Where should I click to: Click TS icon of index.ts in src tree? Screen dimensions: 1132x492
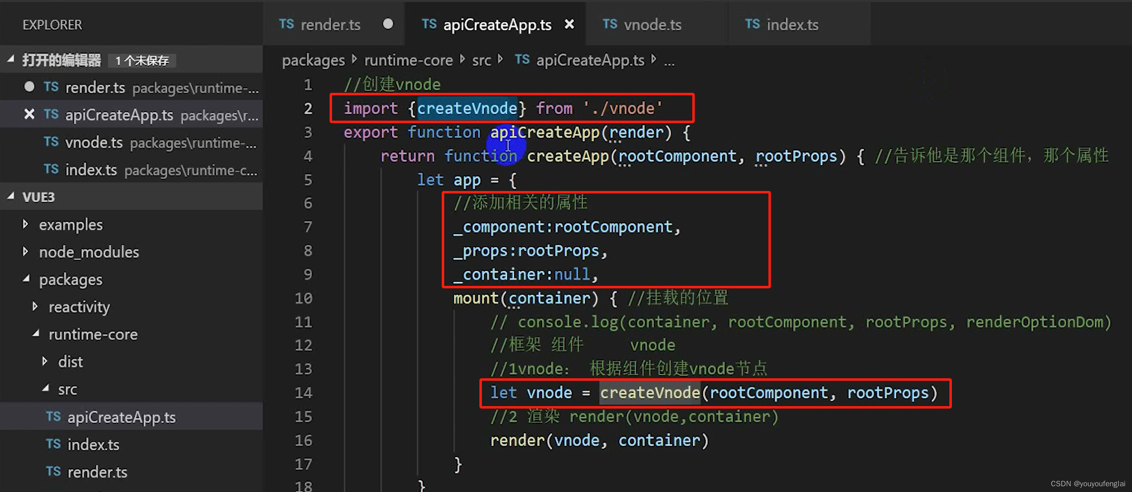[x=53, y=444]
